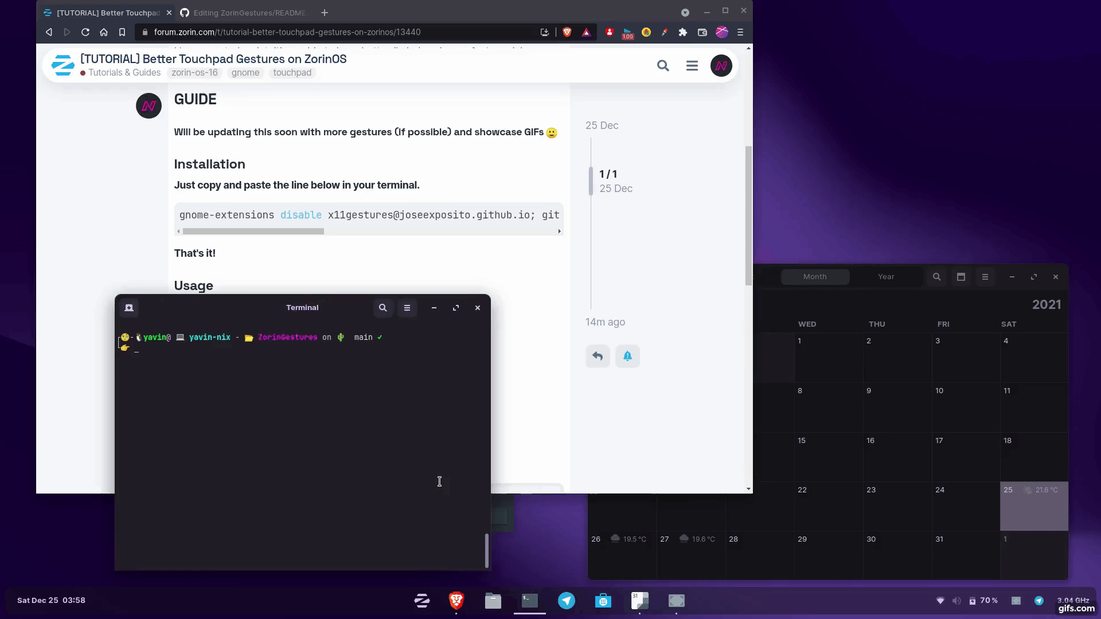
Task: Click the post author's avatar
Action: [149, 106]
